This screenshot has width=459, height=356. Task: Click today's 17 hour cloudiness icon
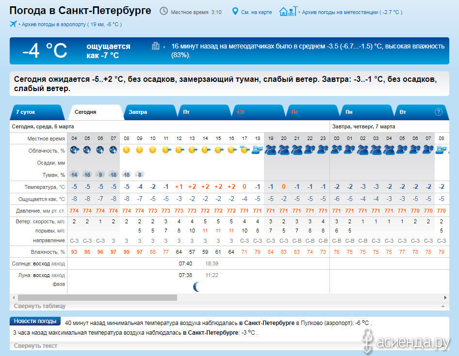pos(245,150)
